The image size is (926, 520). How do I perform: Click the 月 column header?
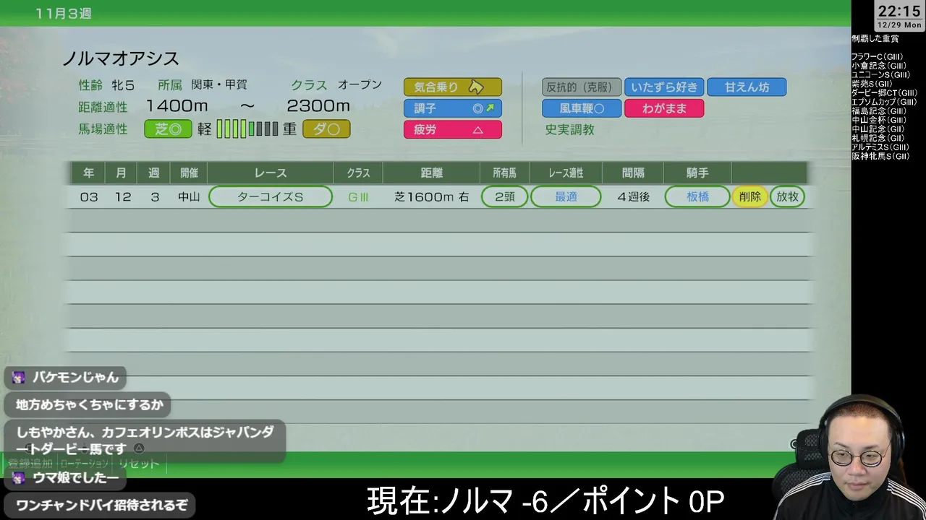(x=121, y=173)
